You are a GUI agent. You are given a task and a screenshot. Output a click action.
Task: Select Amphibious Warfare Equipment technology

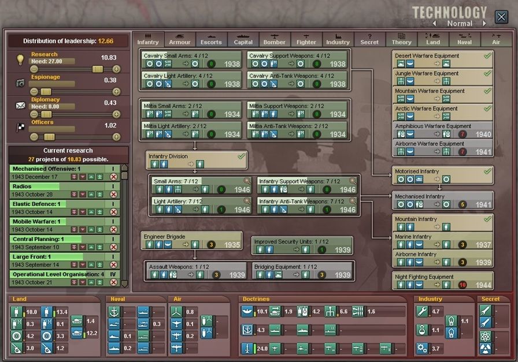pyautogui.click(x=443, y=130)
